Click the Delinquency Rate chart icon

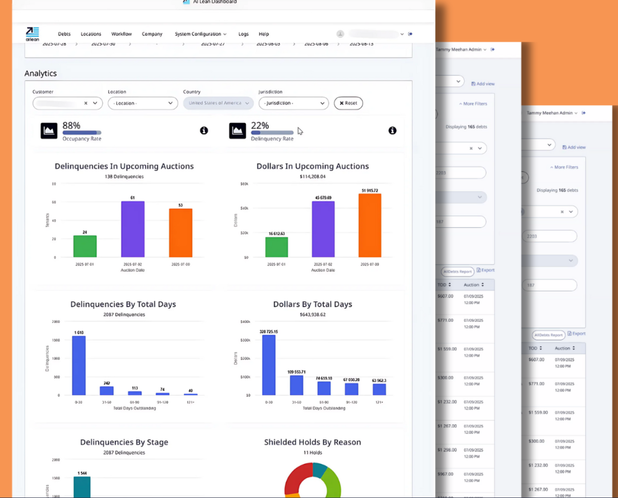click(238, 131)
